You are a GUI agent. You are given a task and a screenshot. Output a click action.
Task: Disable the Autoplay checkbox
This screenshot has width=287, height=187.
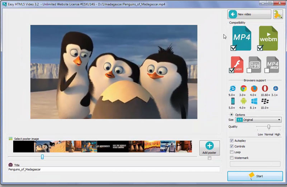[232, 140]
